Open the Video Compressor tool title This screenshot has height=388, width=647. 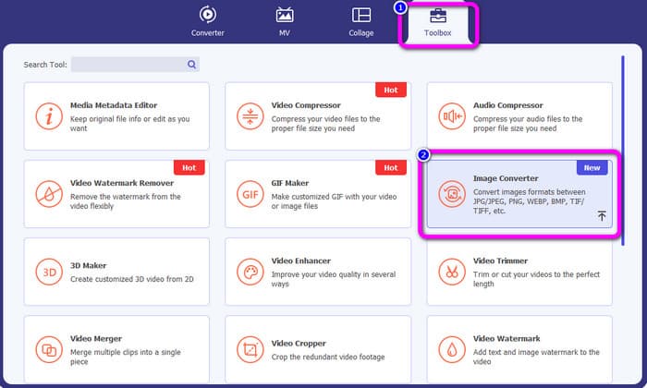306,105
